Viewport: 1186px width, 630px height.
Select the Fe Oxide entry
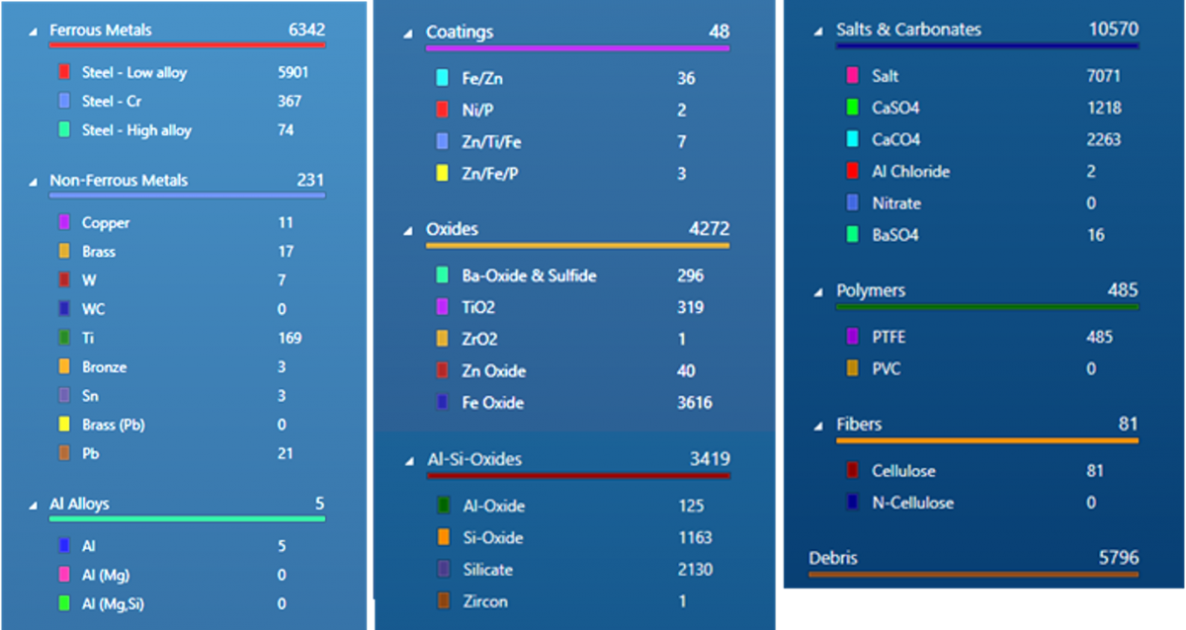tap(492, 403)
